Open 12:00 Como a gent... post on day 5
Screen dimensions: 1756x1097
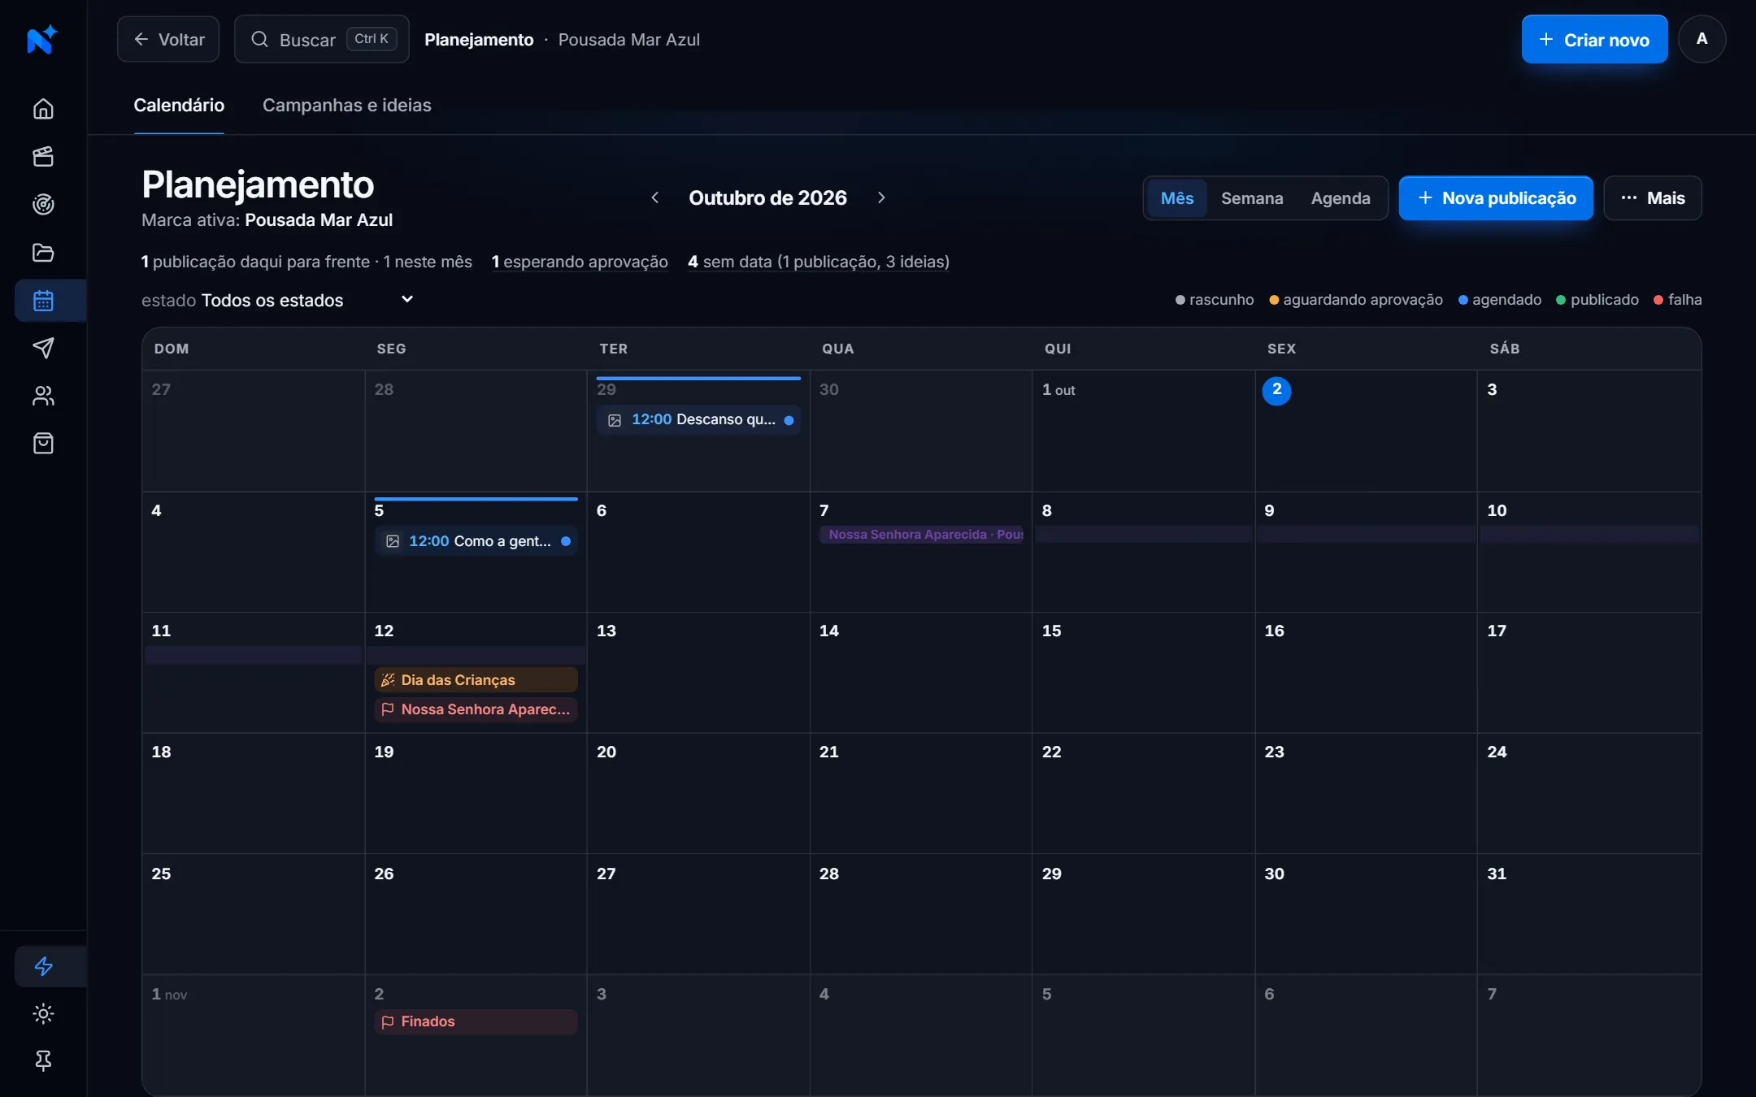(476, 541)
